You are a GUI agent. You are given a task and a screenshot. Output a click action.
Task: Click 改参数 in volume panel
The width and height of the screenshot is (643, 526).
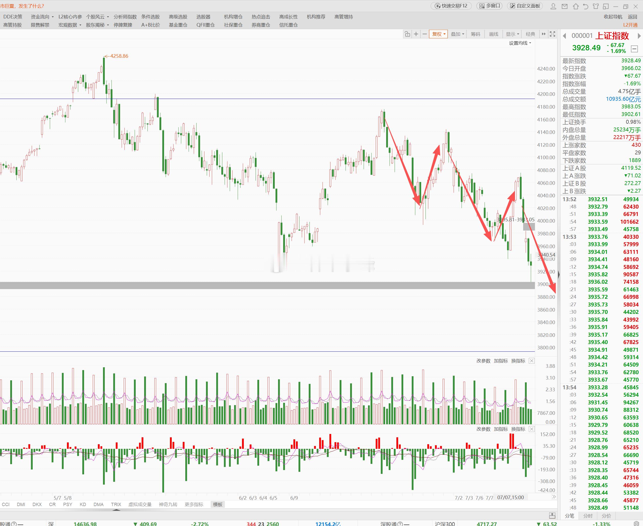pyautogui.click(x=483, y=361)
